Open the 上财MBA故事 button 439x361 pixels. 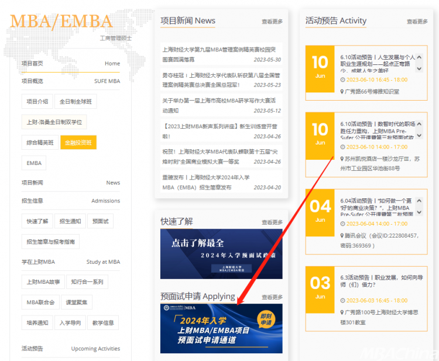click(x=43, y=282)
